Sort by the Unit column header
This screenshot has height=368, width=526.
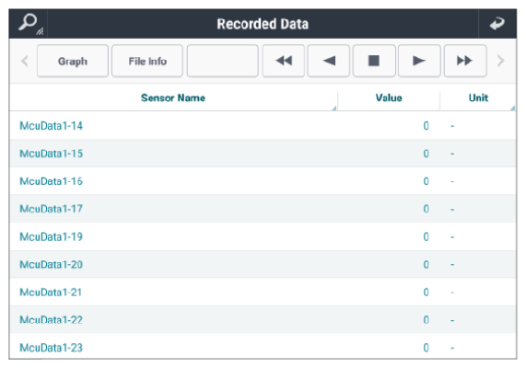click(478, 98)
